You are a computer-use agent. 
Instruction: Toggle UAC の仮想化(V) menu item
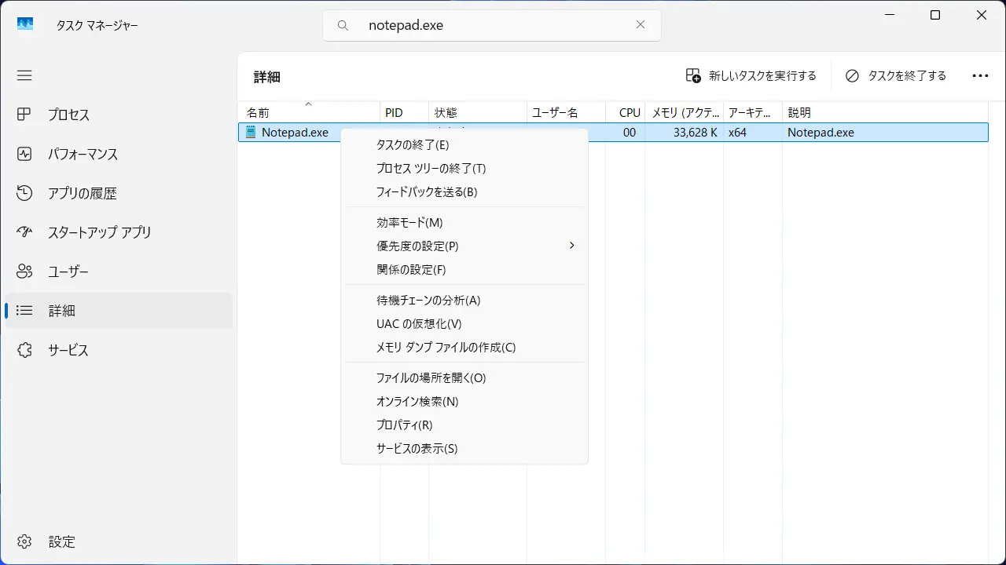464,323
